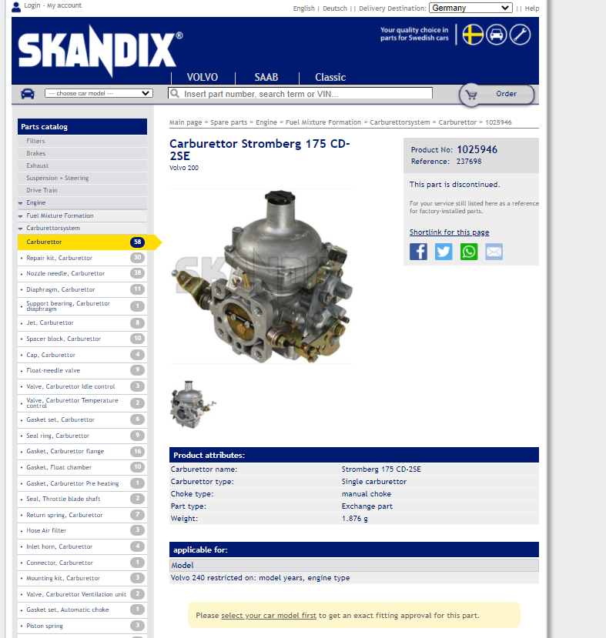
Task: Click the wrench icon in header
Action: point(521,35)
